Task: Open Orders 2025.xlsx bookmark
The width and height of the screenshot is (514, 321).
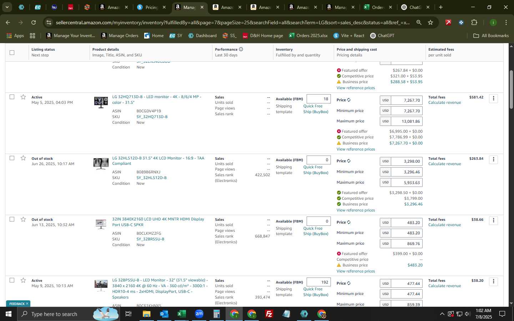Action: 308,36
